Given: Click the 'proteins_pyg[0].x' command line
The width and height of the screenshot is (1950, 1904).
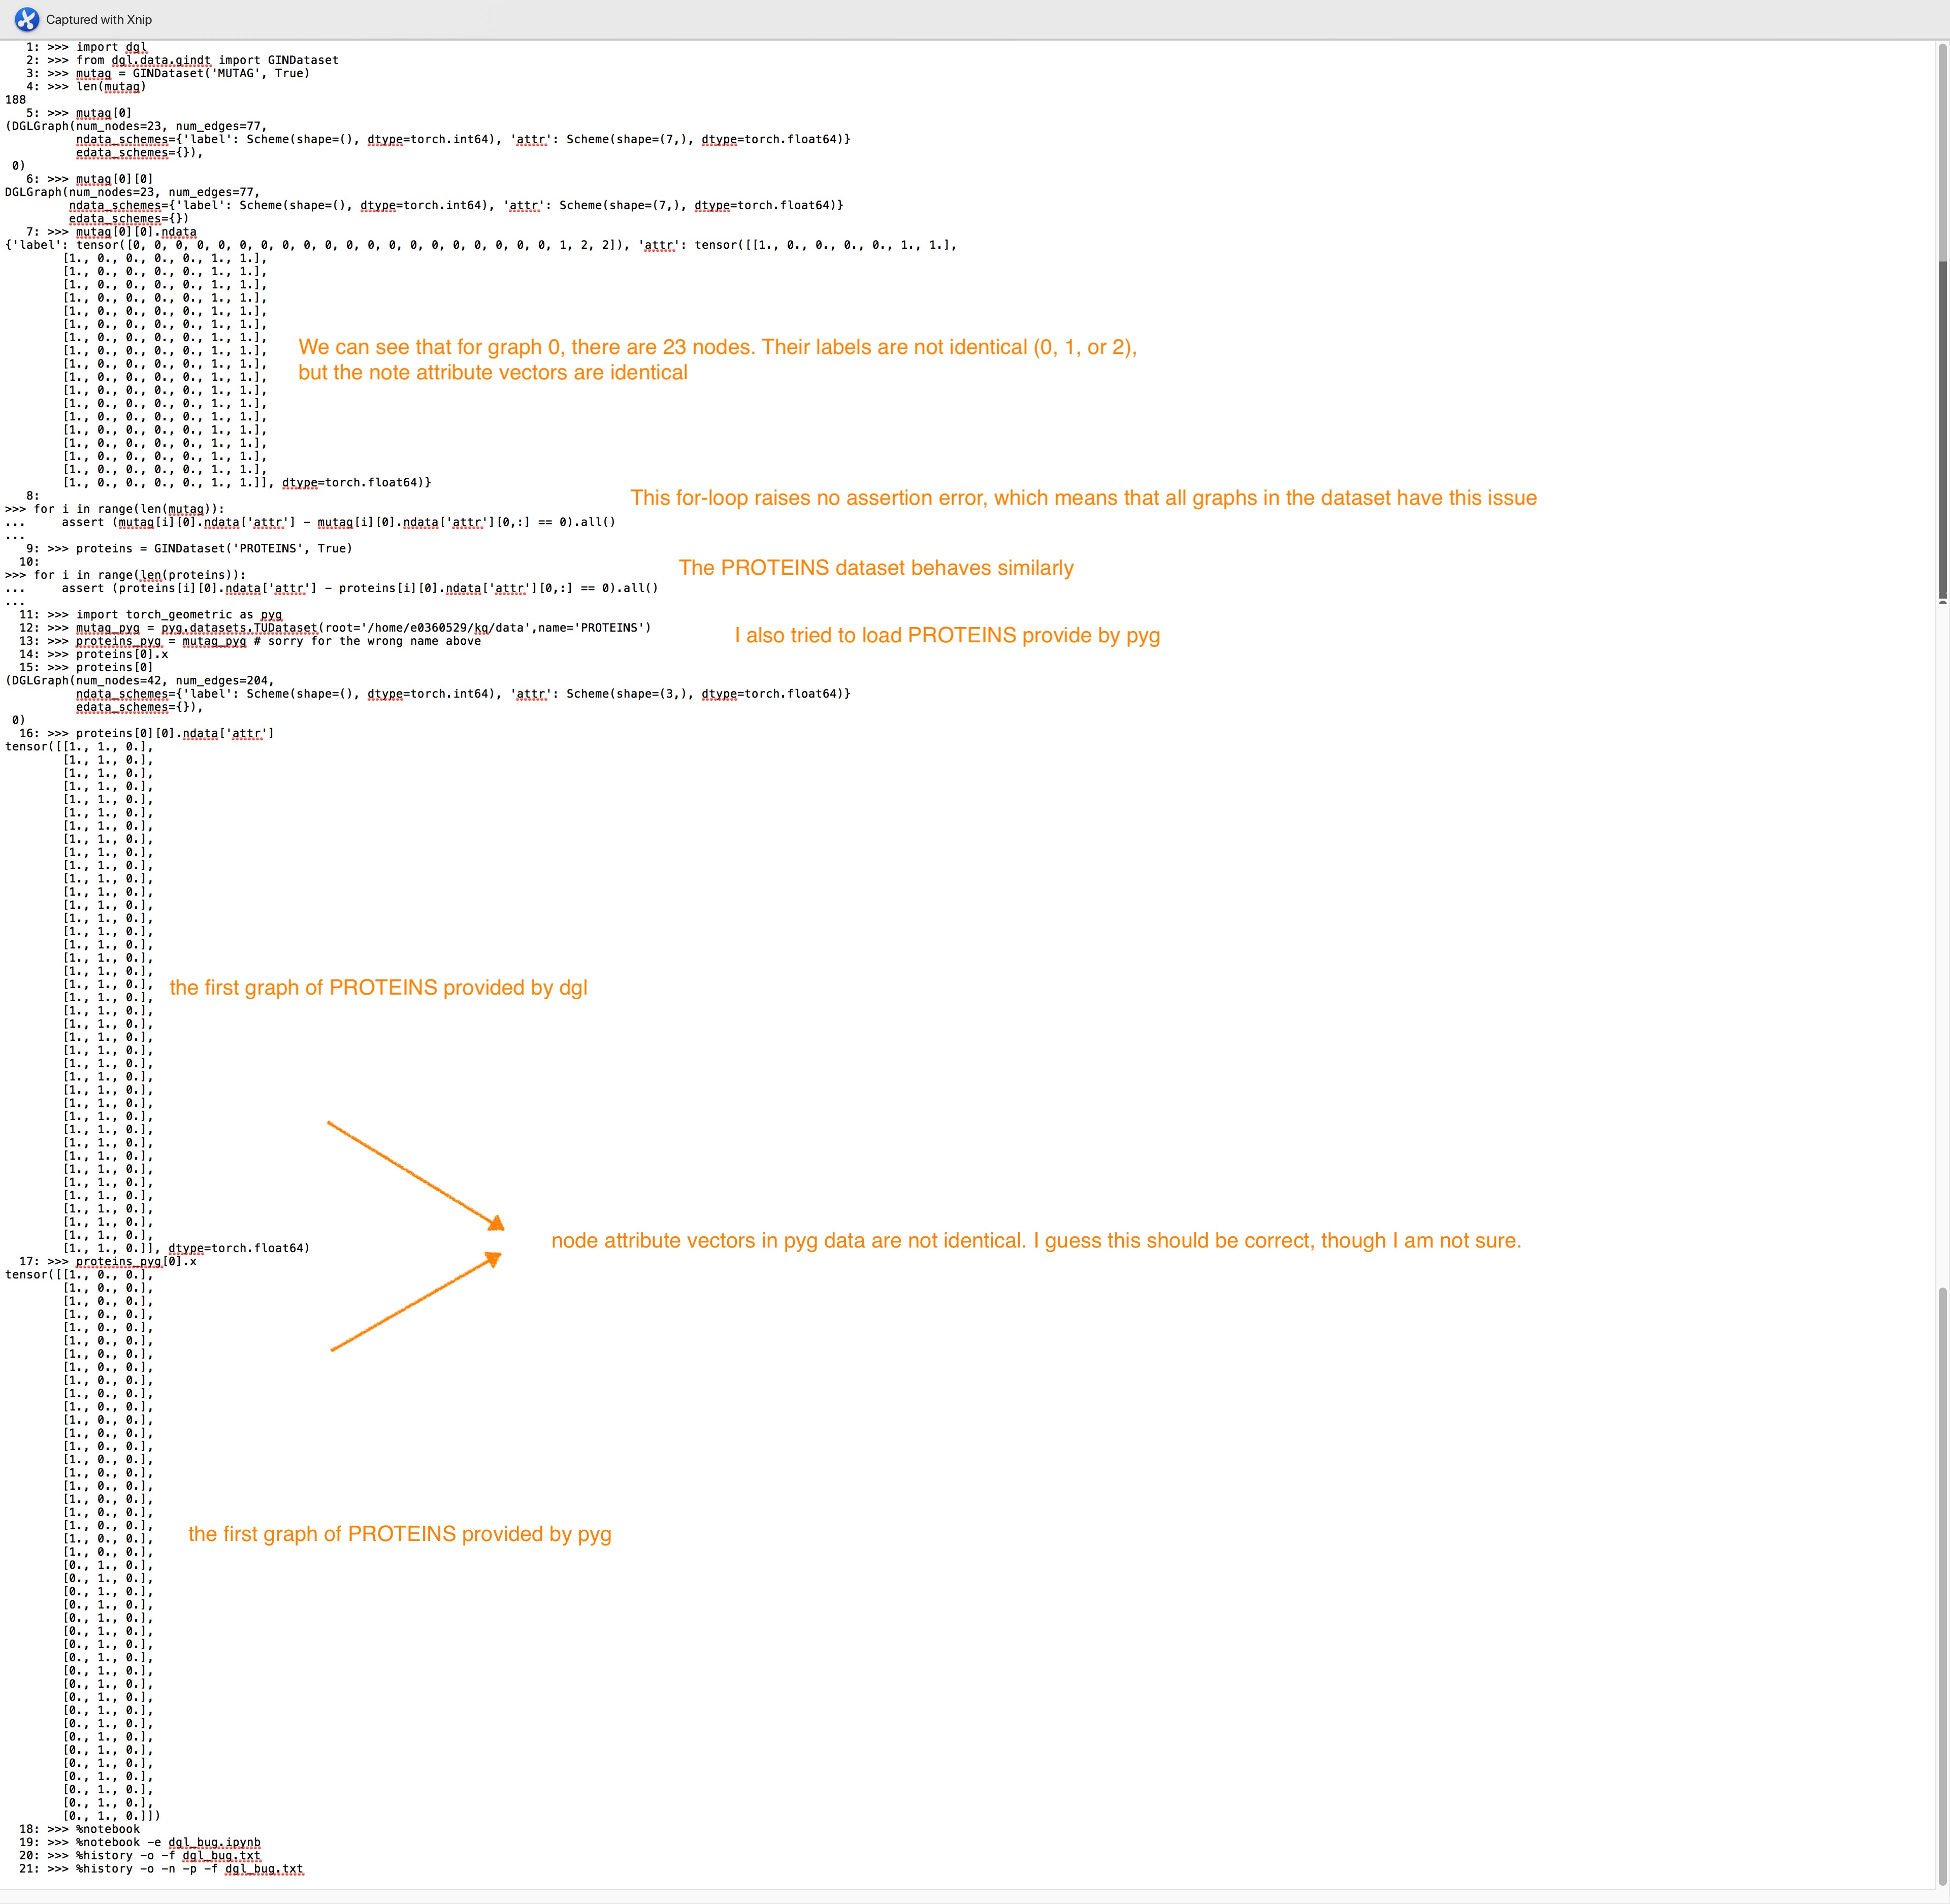Looking at the screenshot, I should click(x=135, y=1262).
